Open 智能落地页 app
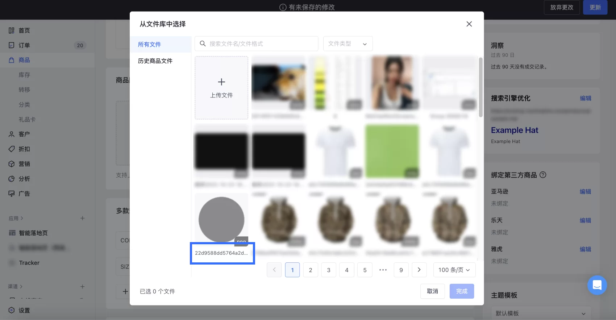616x320 pixels. (33, 233)
